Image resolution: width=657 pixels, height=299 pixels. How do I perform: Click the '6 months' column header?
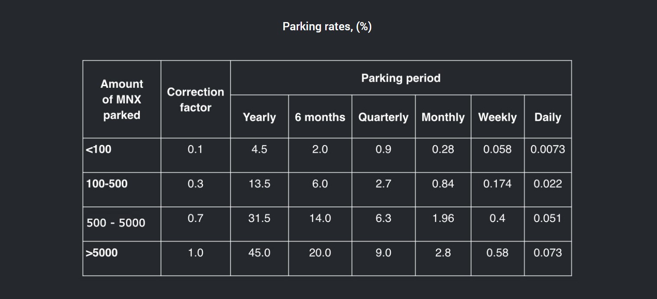click(x=320, y=117)
